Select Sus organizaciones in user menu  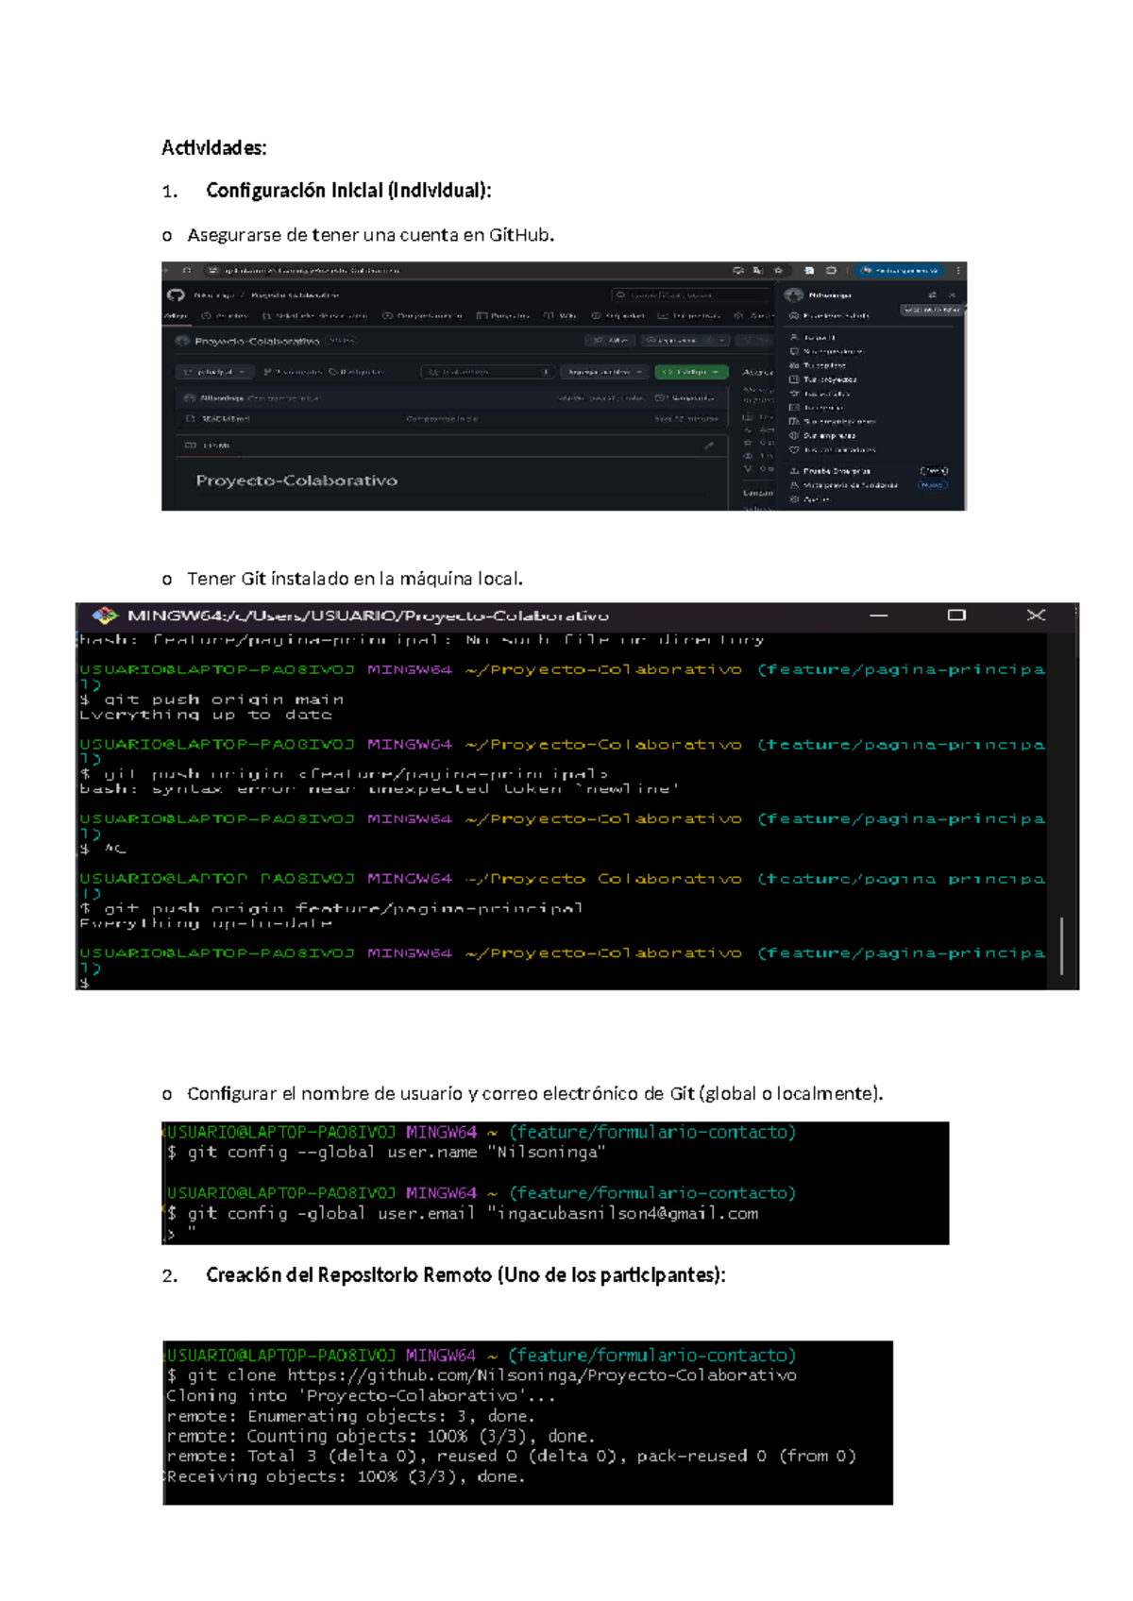pos(832,422)
